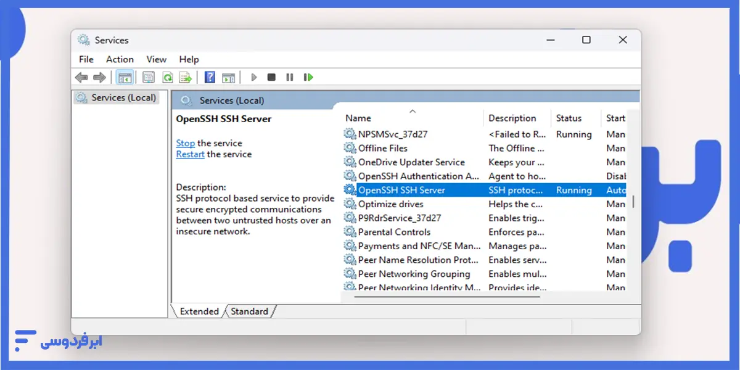The width and height of the screenshot is (740, 370).
Task: Select the Peer Networking Grouping service name
Action: [414, 274]
